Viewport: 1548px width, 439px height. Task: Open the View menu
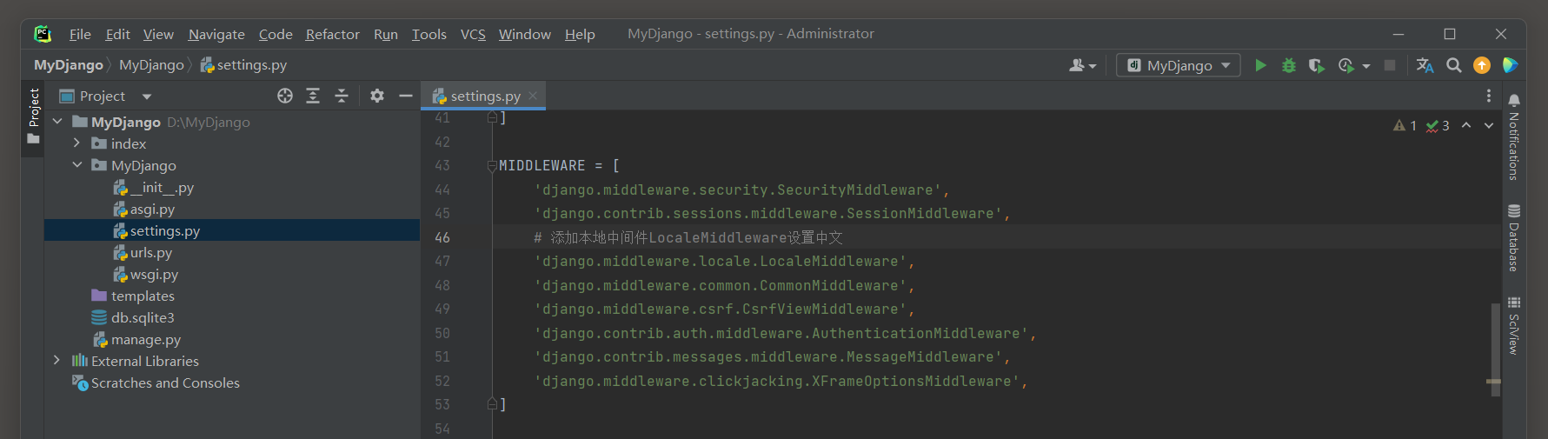[x=158, y=34]
